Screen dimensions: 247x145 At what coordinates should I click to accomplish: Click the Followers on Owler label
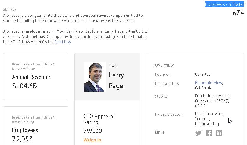(224, 4)
